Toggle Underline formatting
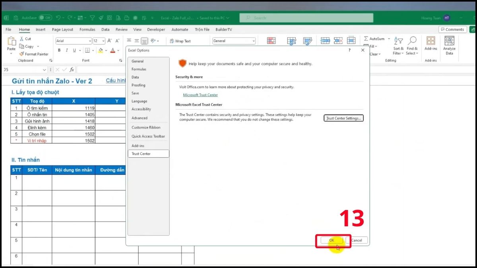The image size is (477, 268). 74,50
